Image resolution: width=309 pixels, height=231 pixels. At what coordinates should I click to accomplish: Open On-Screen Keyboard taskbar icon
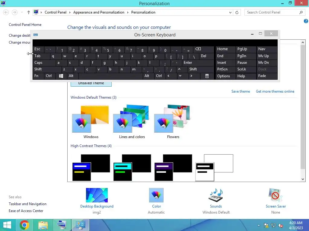point(62,225)
